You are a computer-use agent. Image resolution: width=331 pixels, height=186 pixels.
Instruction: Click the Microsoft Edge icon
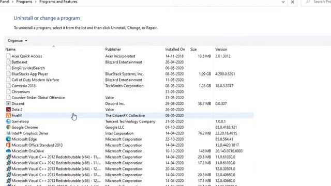click(x=8, y=139)
